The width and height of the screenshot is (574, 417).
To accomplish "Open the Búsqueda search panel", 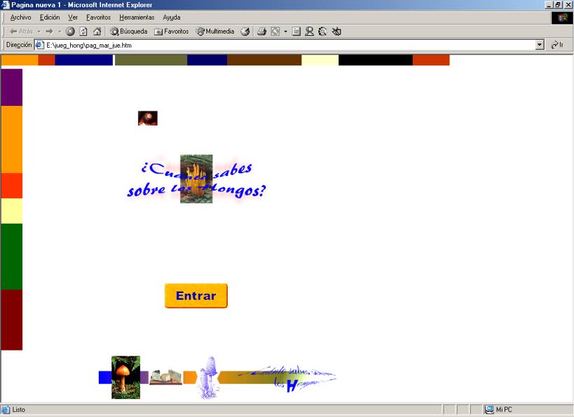I will click(129, 32).
